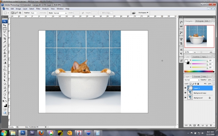The image size is (218, 136).
Task: Toggle lock image pixels brush icon
Action: click(193, 84)
